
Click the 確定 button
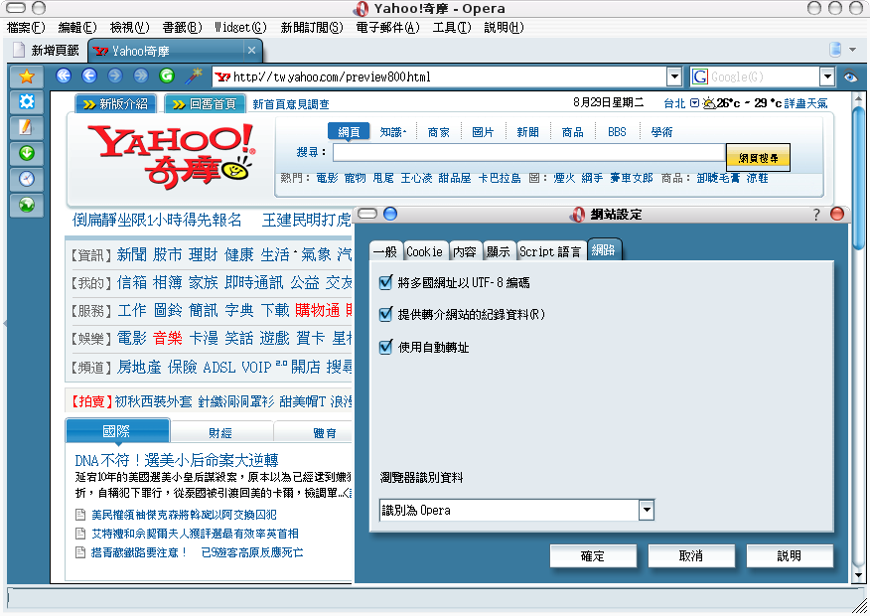click(593, 556)
